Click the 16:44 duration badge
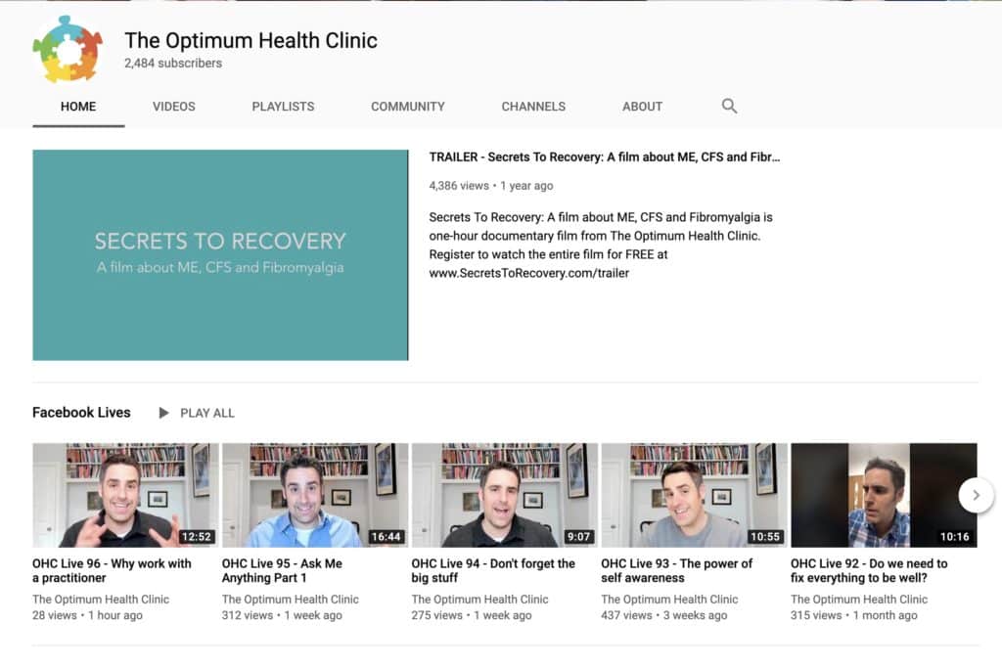This screenshot has width=1002, height=668. coord(386,537)
